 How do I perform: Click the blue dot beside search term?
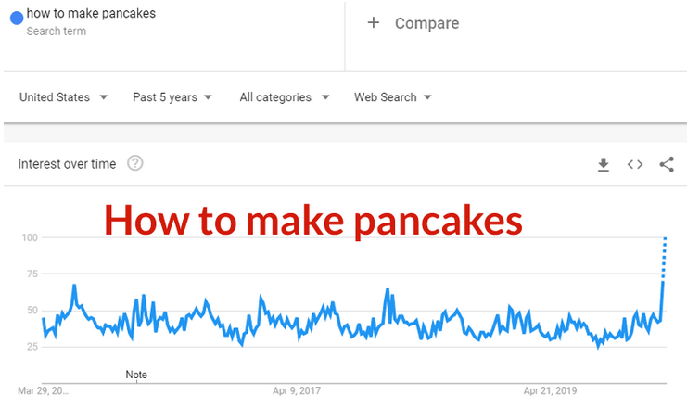click(x=16, y=17)
